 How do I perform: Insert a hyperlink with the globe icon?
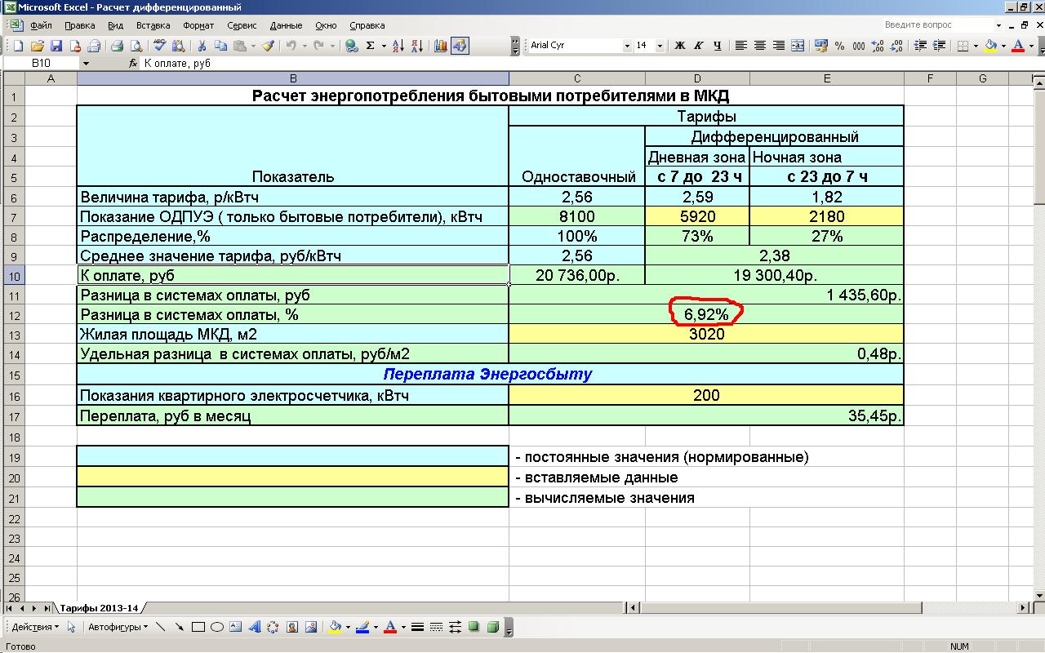click(x=351, y=46)
